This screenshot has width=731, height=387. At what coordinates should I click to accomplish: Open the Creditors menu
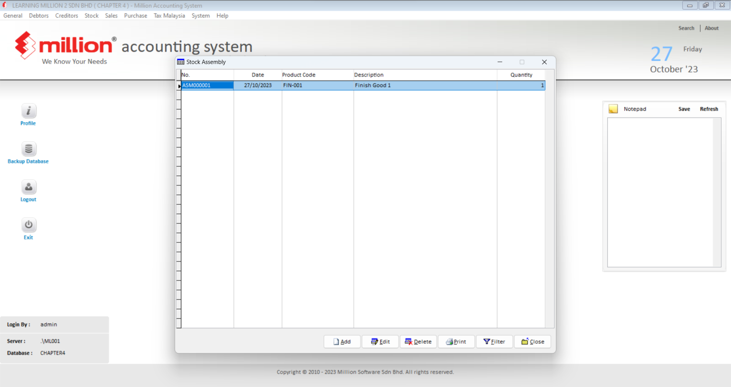(x=67, y=16)
